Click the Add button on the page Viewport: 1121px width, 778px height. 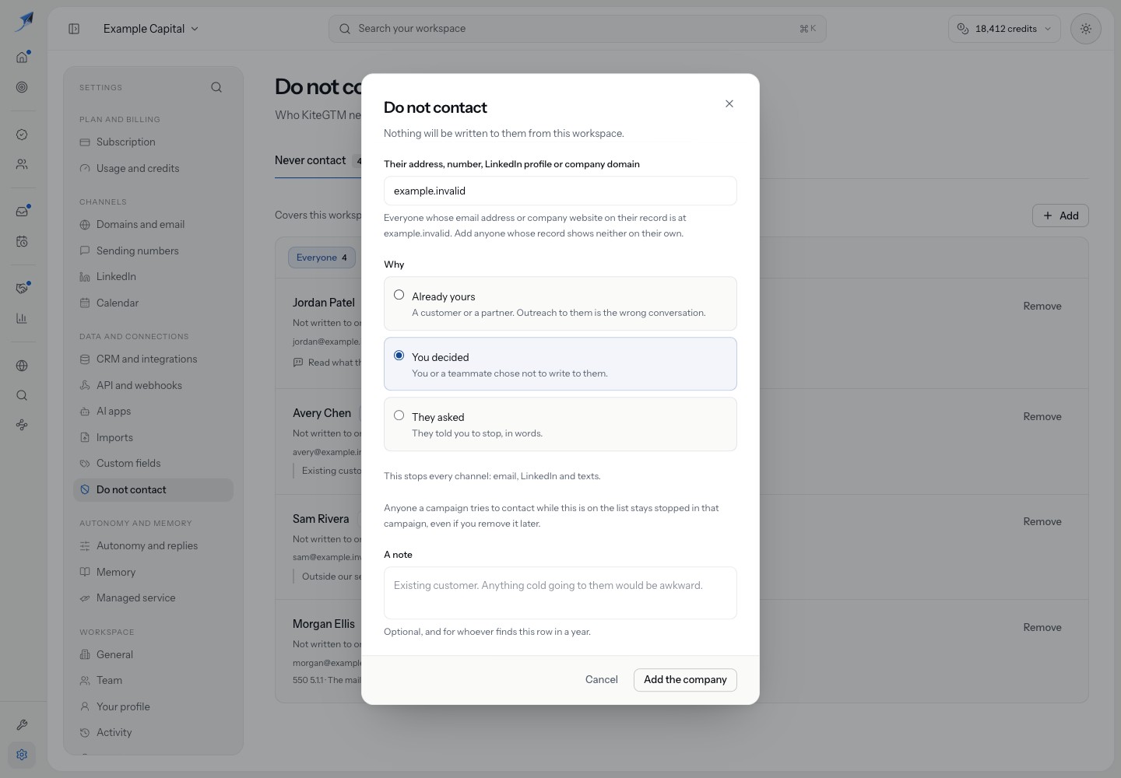[1060, 216]
